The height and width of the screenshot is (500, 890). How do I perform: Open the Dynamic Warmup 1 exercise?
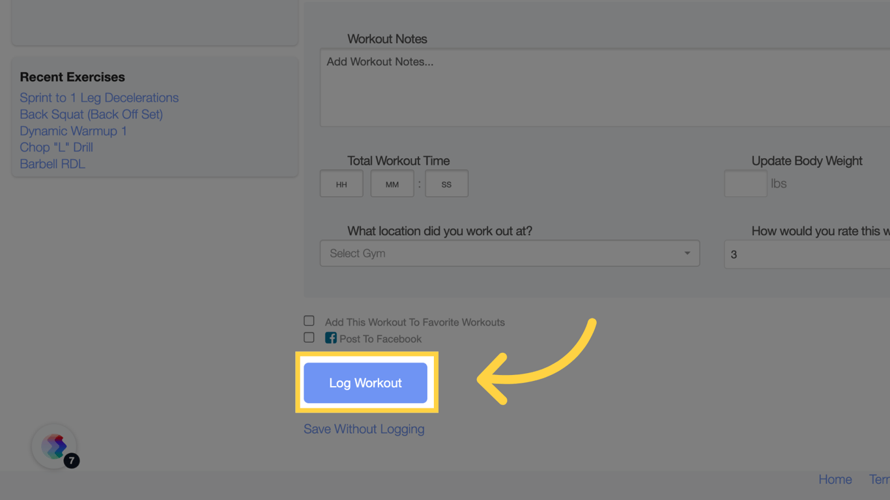73,131
